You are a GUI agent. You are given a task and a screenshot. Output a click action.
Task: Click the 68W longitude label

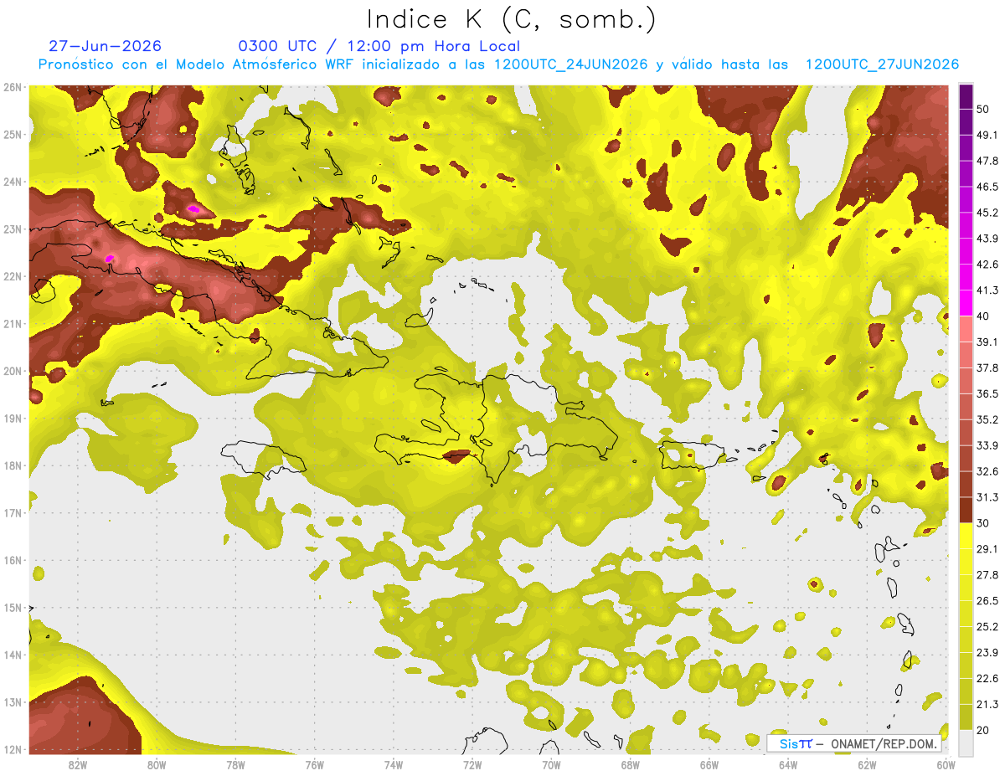[630, 764]
